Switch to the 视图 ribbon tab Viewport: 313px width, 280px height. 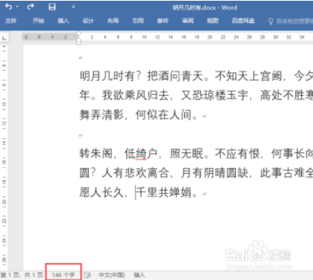tap(213, 21)
